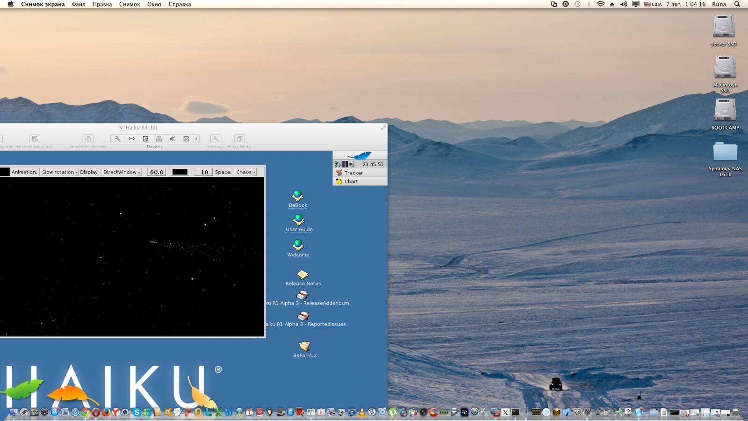Image resolution: width=748 pixels, height=421 pixels.
Task: Click the Wi-Fi icon in the menu bar
Action: (x=601, y=4)
